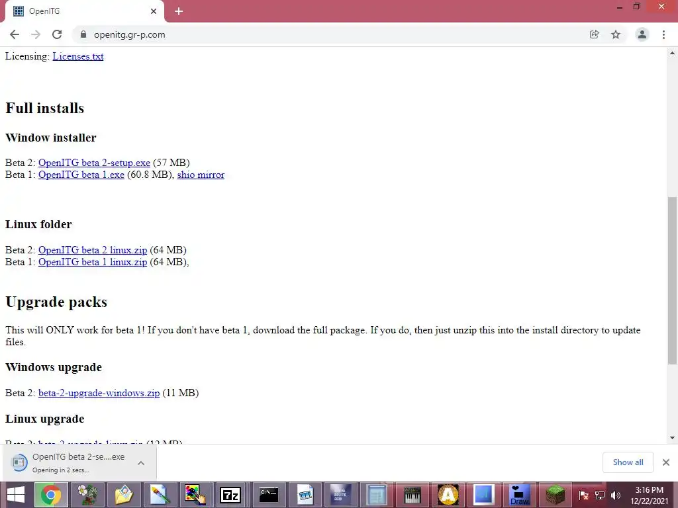Go forward to the next page
The height and width of the screenshot is (508, 678).
tap(36, 34)
